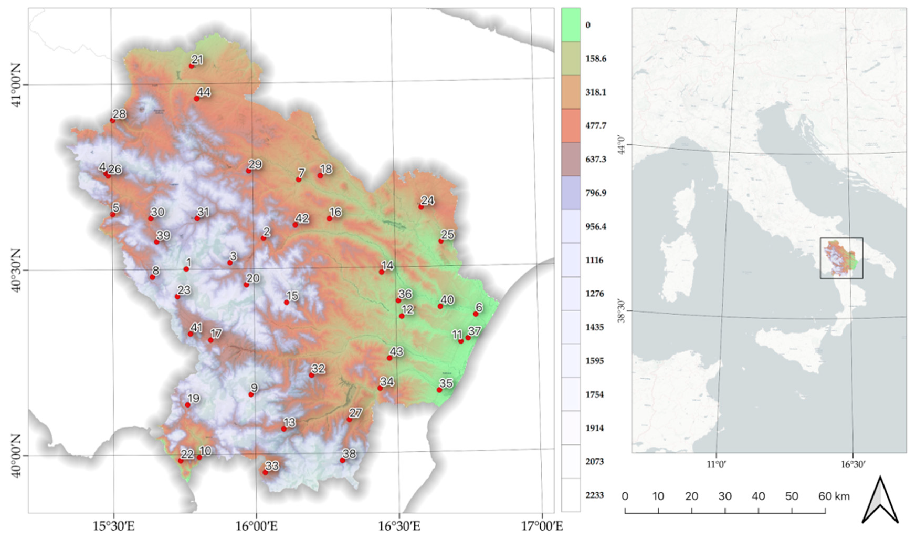This screenshot has width=916, height=539.
Task: Select the point labeled 40
Action: click(440, 307)
